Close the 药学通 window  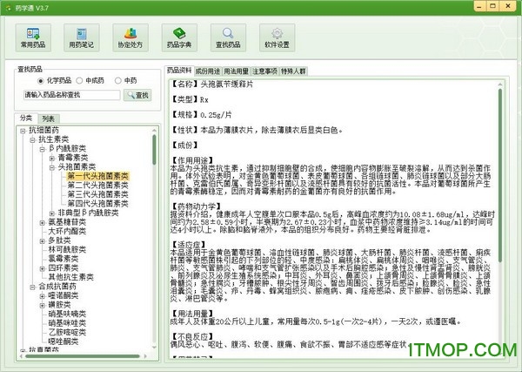[x=508, y=6]
